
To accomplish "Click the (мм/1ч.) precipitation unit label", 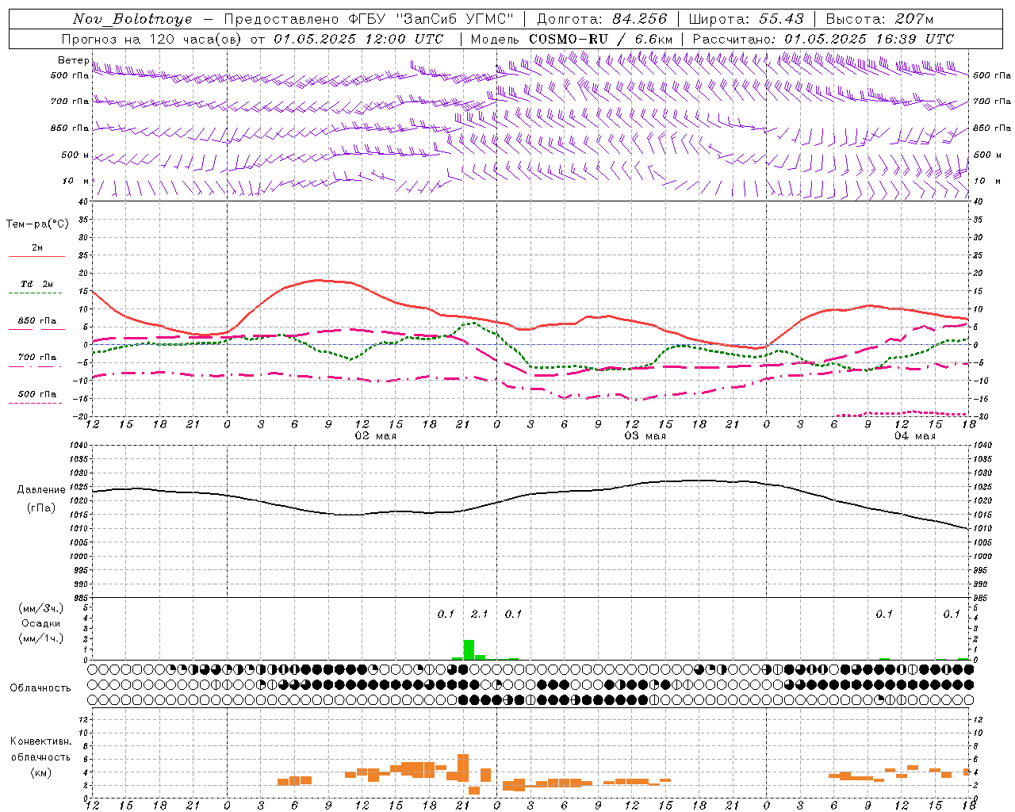I will pos(40,638).
